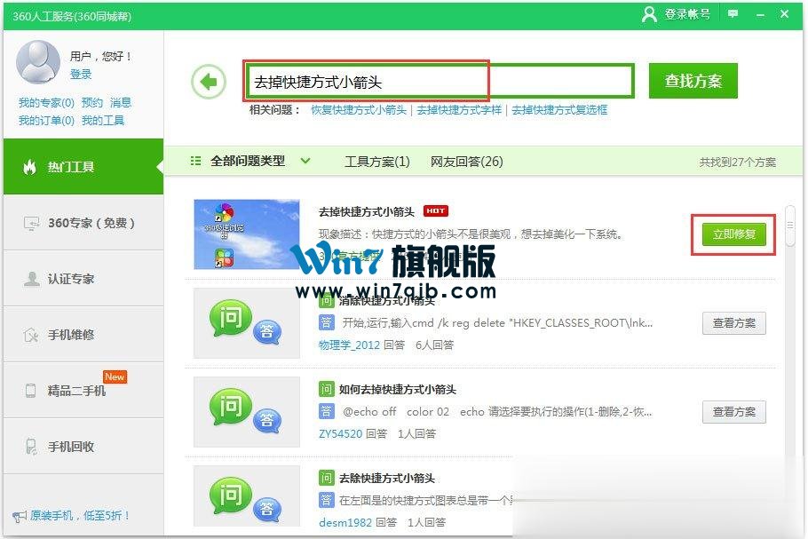Click the phone icon beside 精品二手机
808x539 pixels.
pyautogui.click(x=31, y=391)
